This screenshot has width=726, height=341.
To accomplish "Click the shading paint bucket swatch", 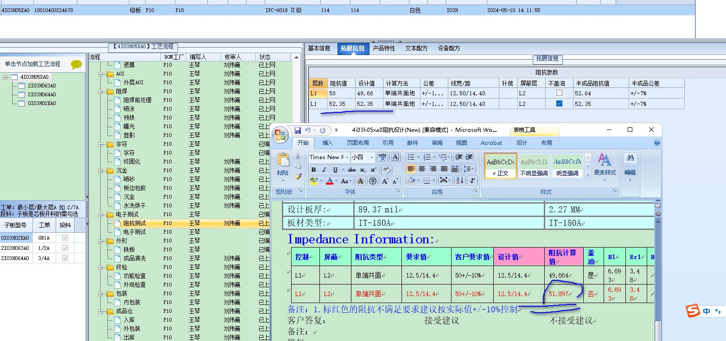I will (410, 181).
